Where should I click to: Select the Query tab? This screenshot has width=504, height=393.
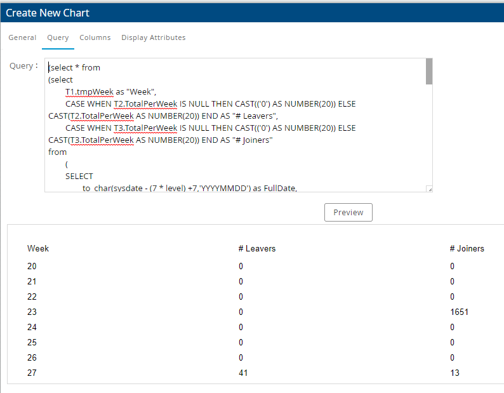pos(58,37)
